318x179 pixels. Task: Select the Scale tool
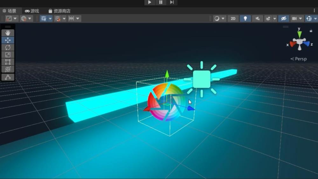tap(8, 55)
